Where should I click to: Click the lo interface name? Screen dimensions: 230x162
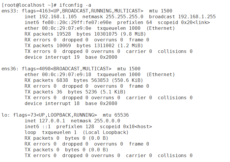4,115
